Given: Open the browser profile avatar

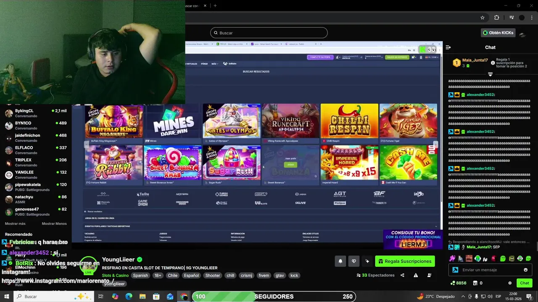Looking at the screenshot, I should click(x=522, y=18).
